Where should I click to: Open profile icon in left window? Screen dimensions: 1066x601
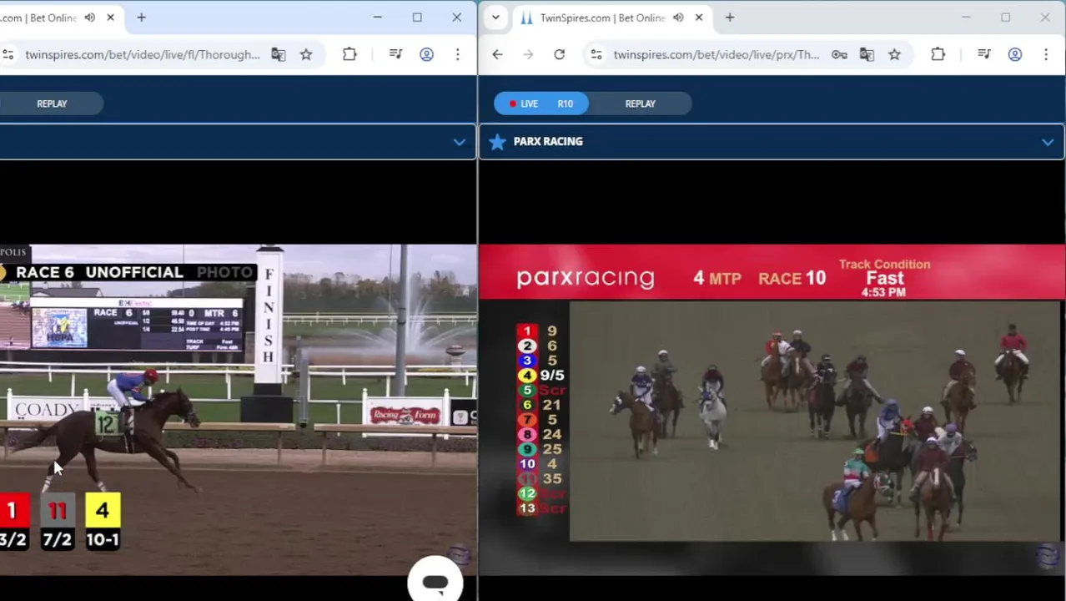(x=426, y=54)
